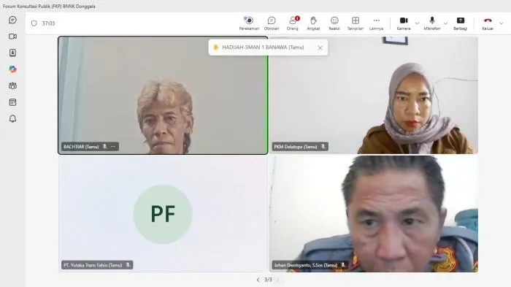This screenshot has height=287, width=511.
Task: Show the Orang participants list
Action: coord(292,23)
